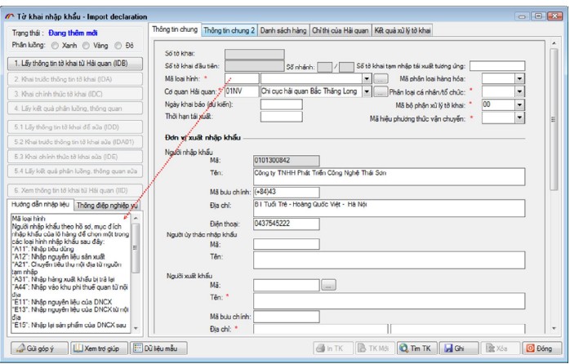Expand the Mã hiệu phương thức vận chuyển dropdown
The width and height of the screenshot is (570, 364).
[x=519, y=118]
